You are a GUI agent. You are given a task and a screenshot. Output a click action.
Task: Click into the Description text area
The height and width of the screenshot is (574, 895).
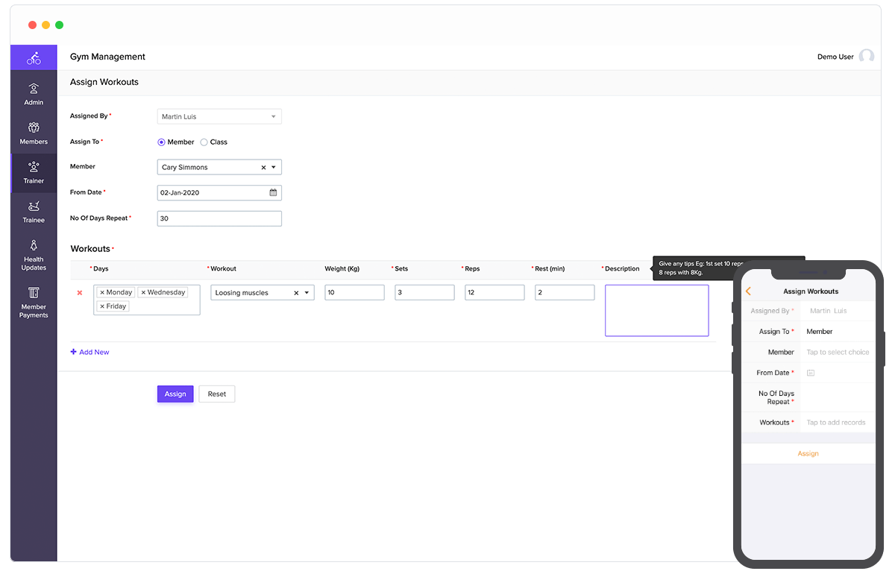click(x=656, y=310)
